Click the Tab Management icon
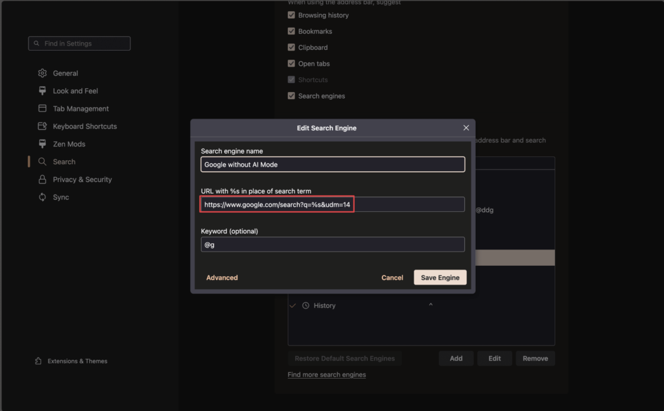Viewport: 664px width, 411px height. pos(42,109)
